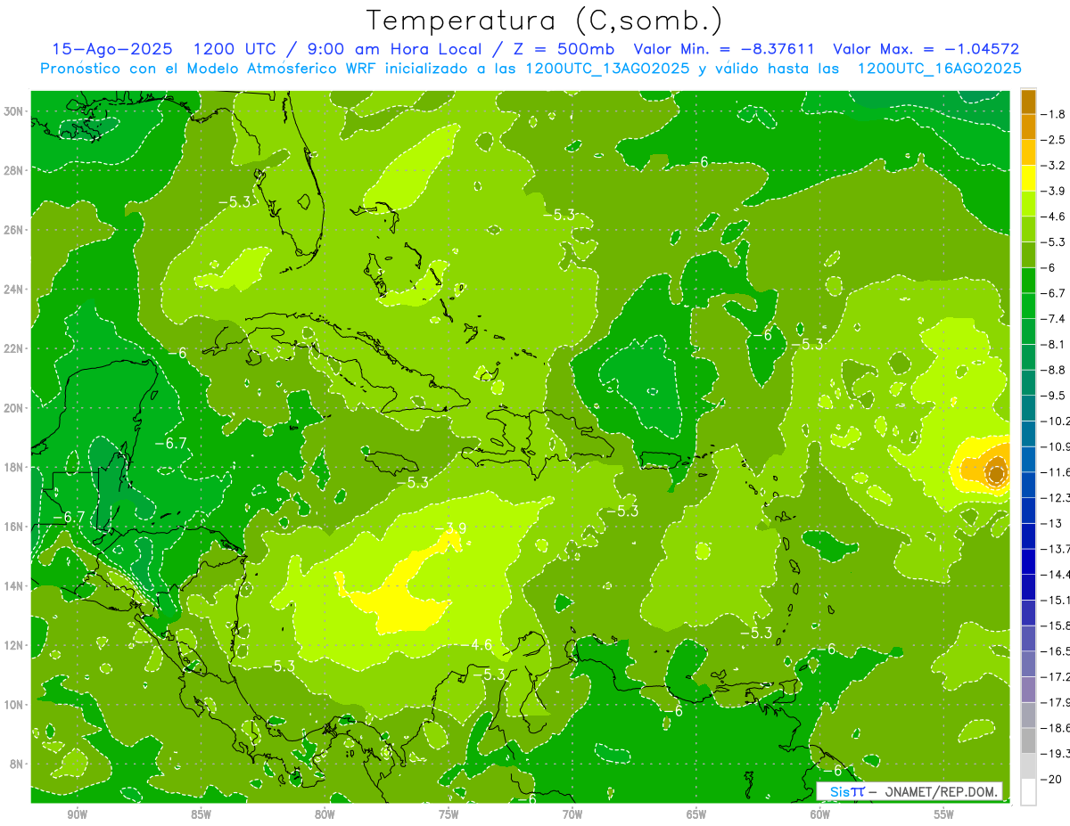Click the "65W" longitude axis label
1070x826 pixels.
pyautogui.click(x=696, y=814)
